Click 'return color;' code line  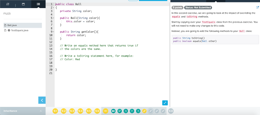(76, 35)
